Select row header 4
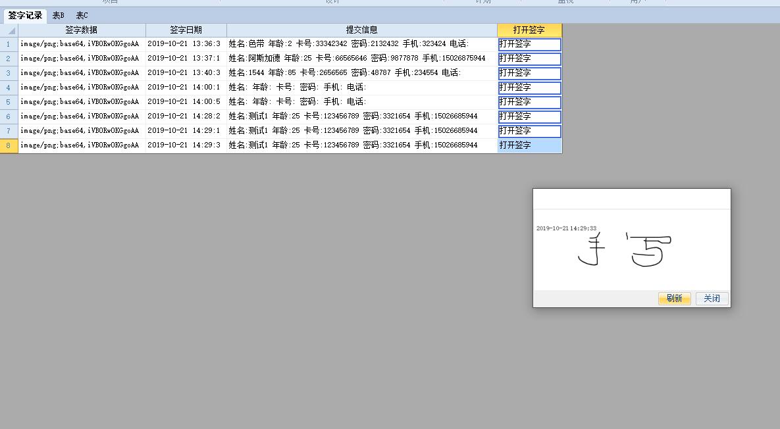Screen dimensions: 780x429 [9, 88]
